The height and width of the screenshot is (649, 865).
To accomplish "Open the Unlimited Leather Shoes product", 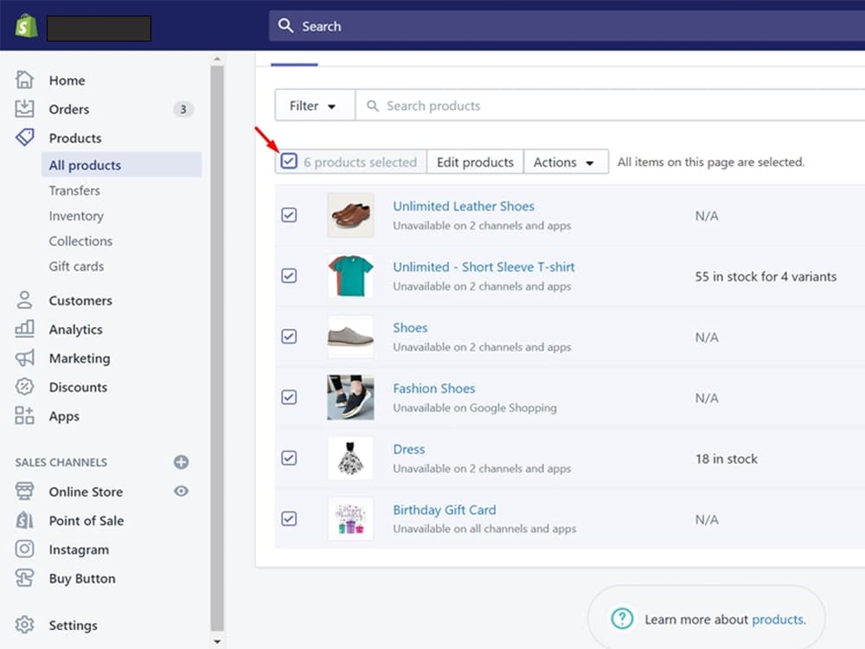I will (x=464, y=206).
